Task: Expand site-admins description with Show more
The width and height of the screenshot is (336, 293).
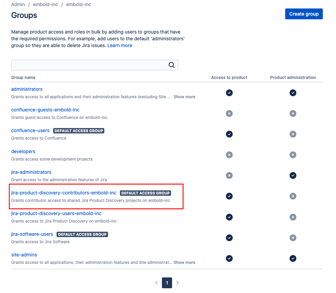Action: point(184,263)
